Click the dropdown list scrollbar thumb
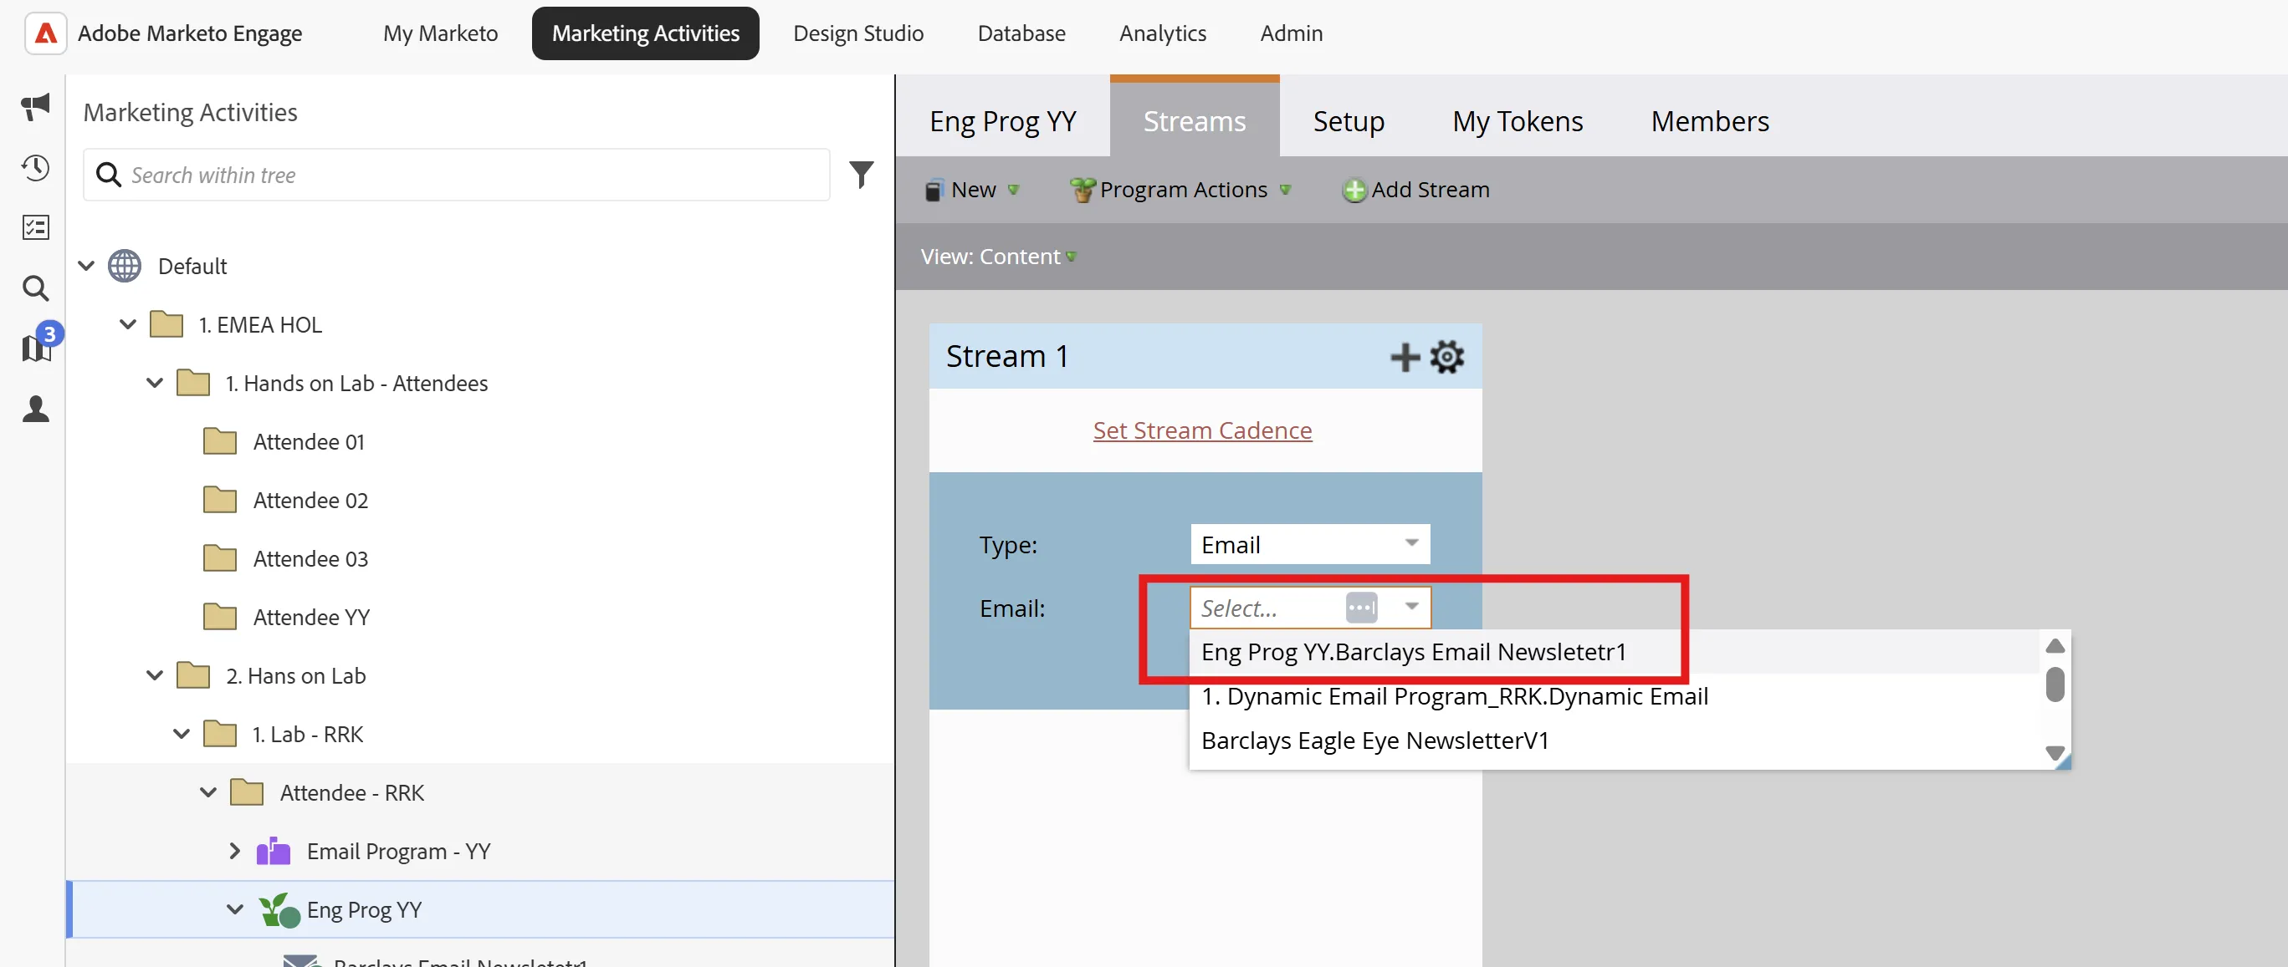Screen dimensions: 2288x967 pos(2055,684)
